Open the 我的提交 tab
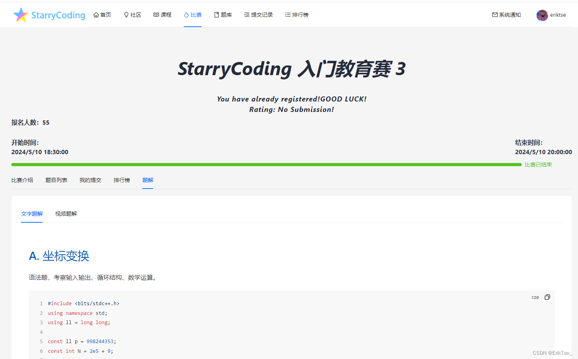 (x=90, y=180)
